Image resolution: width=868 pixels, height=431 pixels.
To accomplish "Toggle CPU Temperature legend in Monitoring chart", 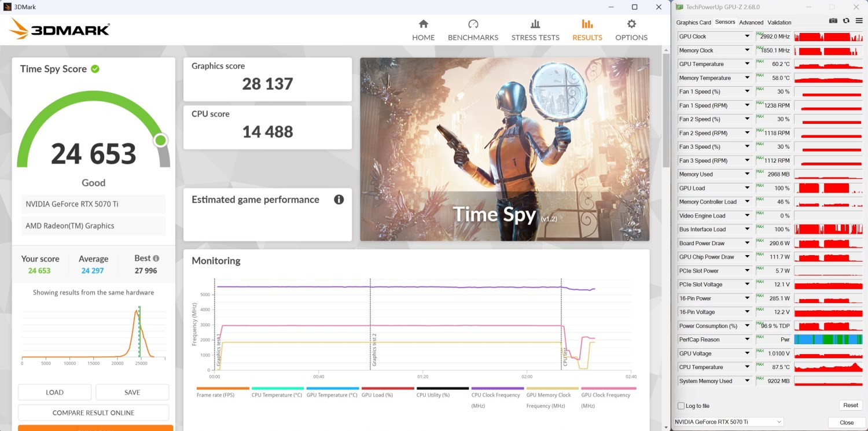I will point(278,393).
